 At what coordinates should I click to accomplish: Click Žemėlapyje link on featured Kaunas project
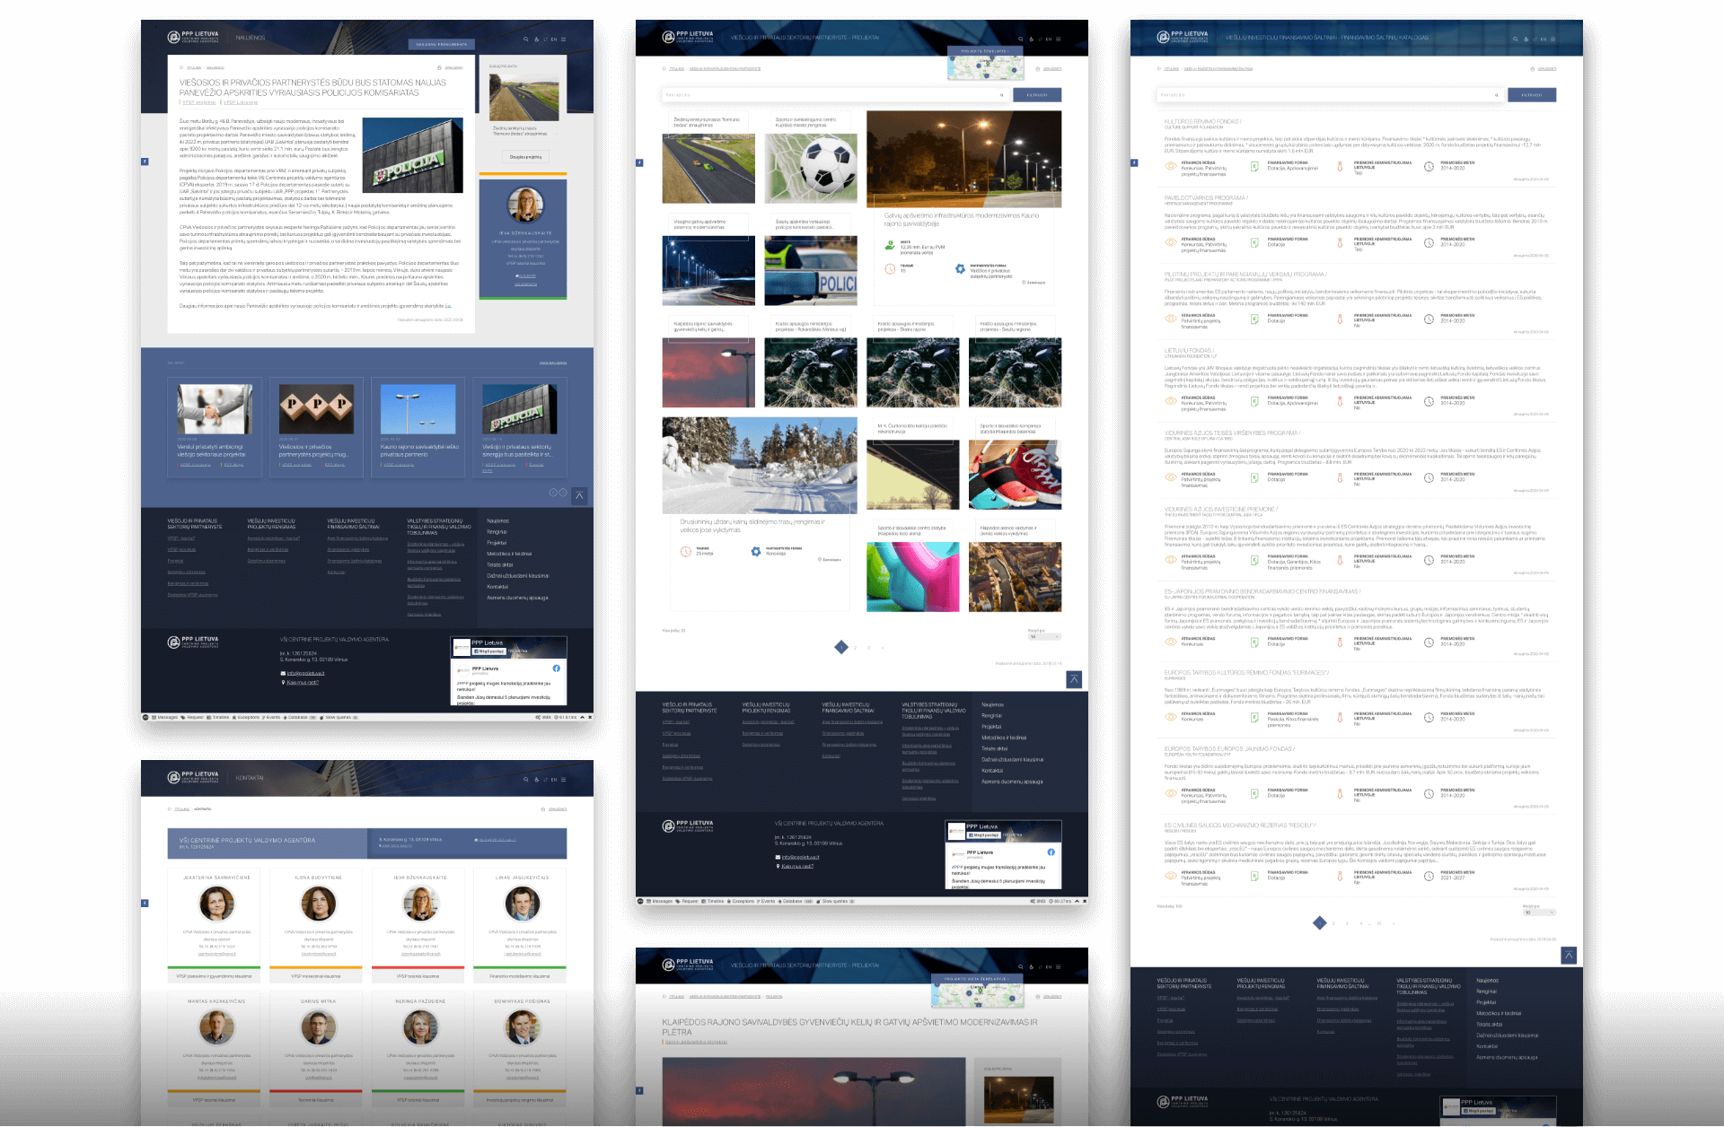click(x=1034, y=283)
